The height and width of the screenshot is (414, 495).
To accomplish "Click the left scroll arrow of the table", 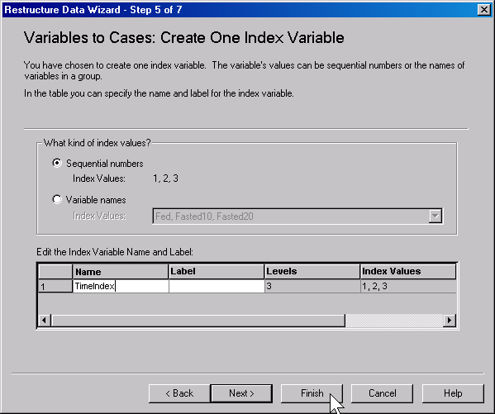I will tap(44, 321).
